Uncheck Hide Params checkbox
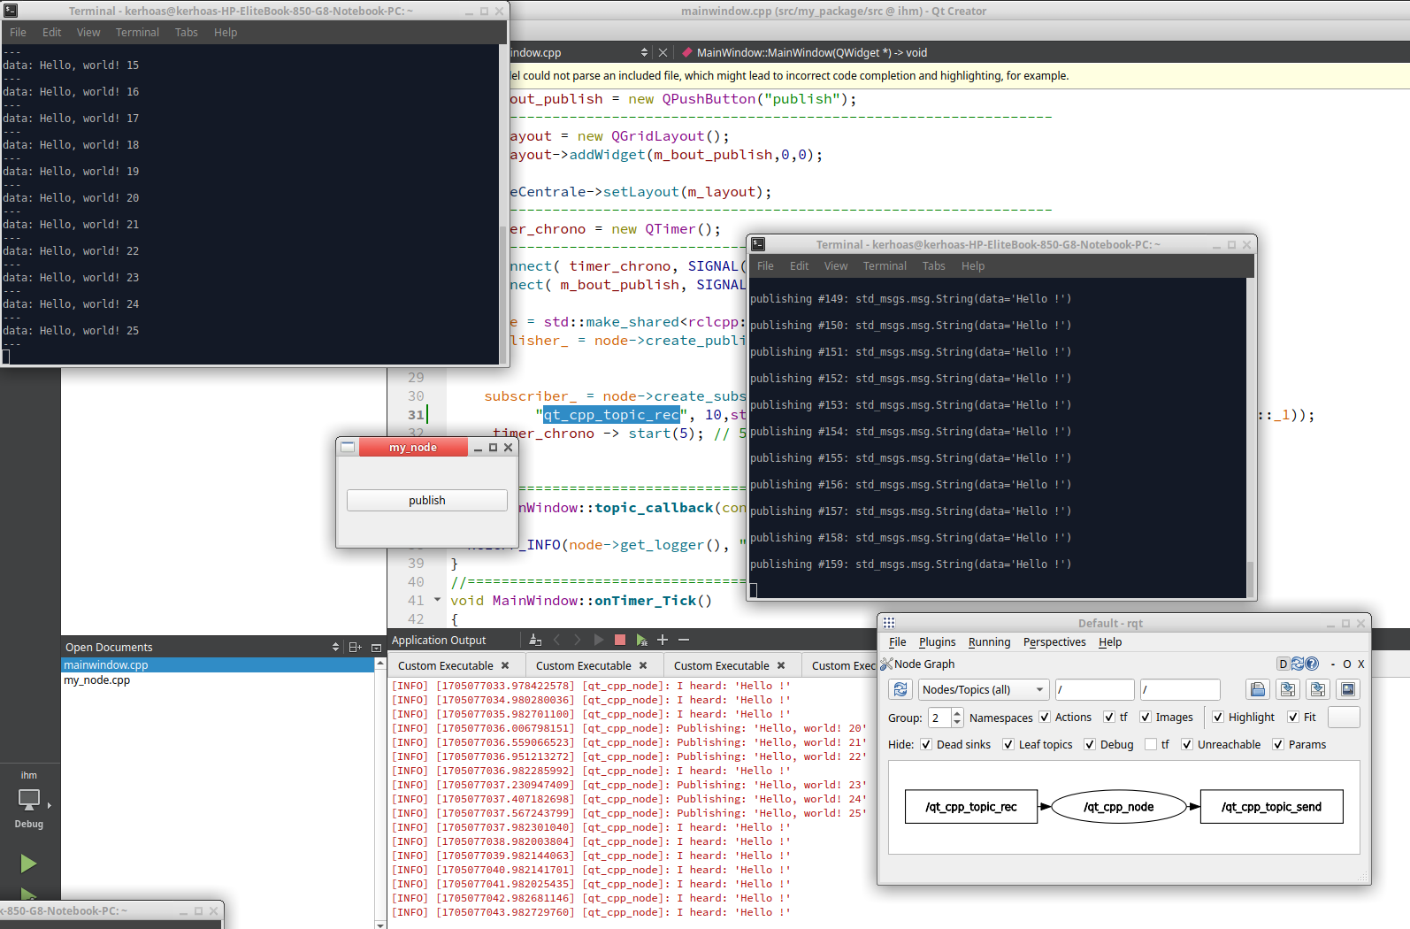This screenshot has width=1410, height=929. point(1278,744)
